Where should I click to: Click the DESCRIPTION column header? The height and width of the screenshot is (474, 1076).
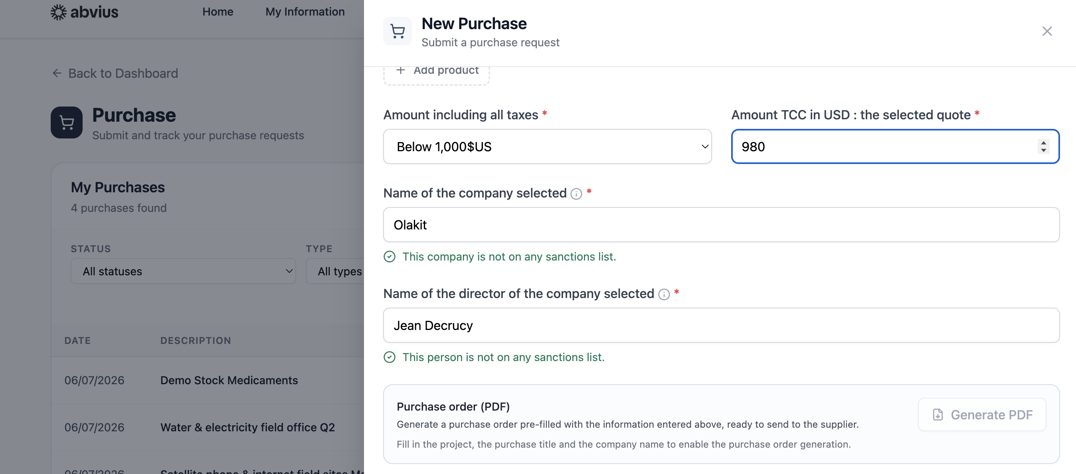pos(196,340)
